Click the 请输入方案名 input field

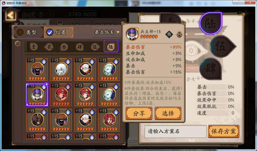[175, 131]
